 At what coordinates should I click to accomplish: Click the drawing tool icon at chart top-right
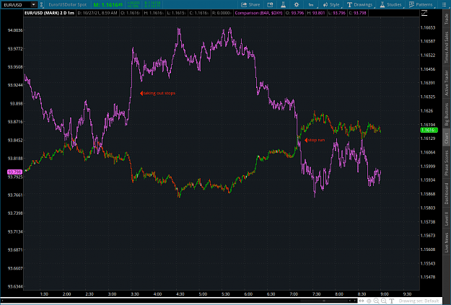point(424,13)
